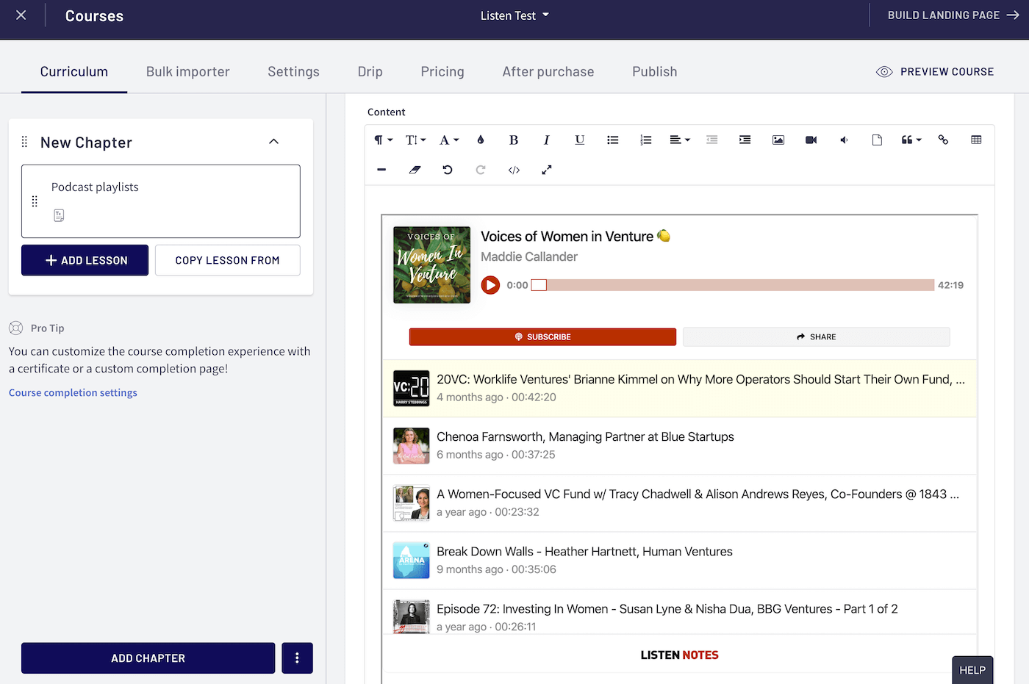Open the Help widget
1029x684 pixels.
coord(972,670)
